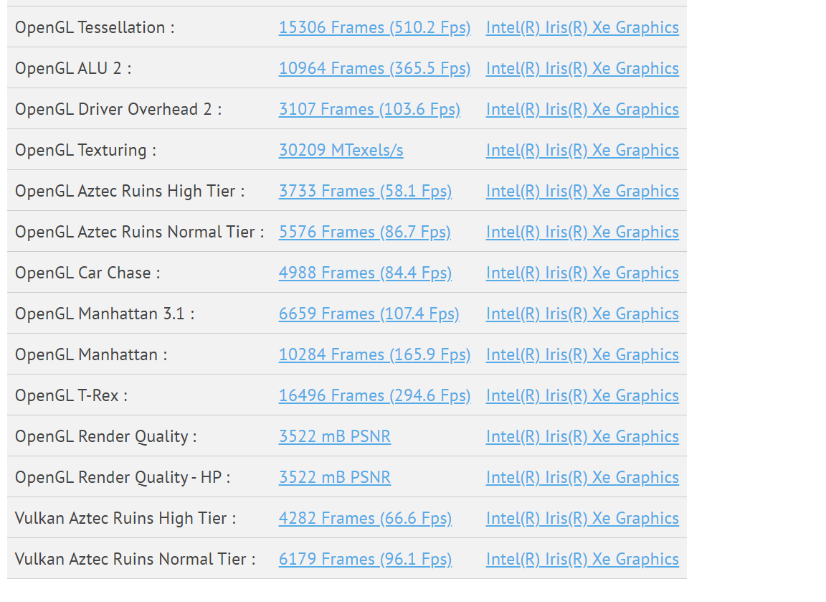
Task: Select the 'OpenGL Manhattan :' label
Action: click(91, 354)
